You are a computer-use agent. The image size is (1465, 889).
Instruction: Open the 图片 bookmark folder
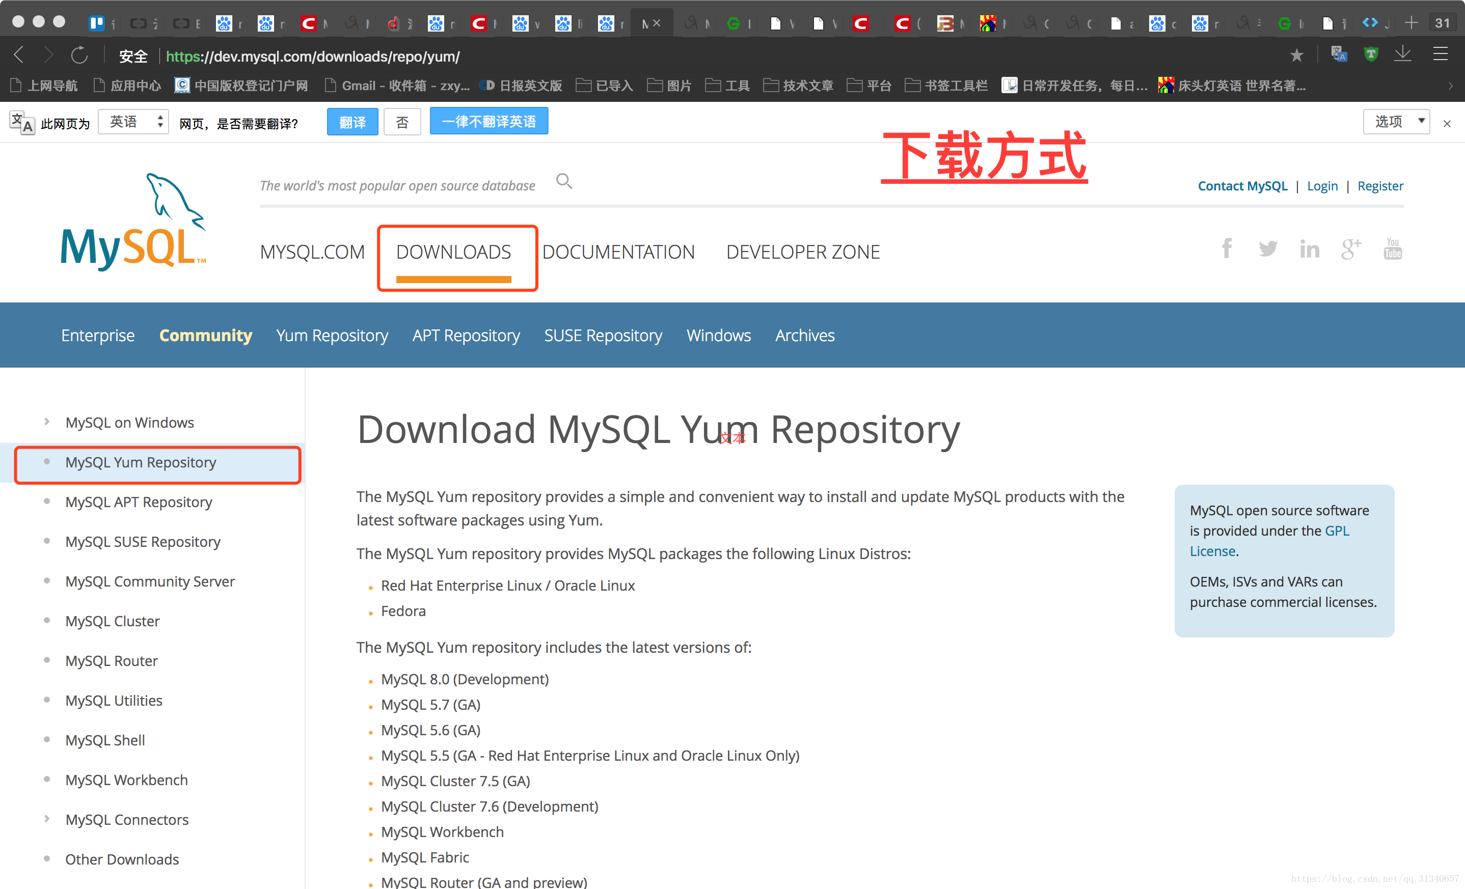(669, 86)
